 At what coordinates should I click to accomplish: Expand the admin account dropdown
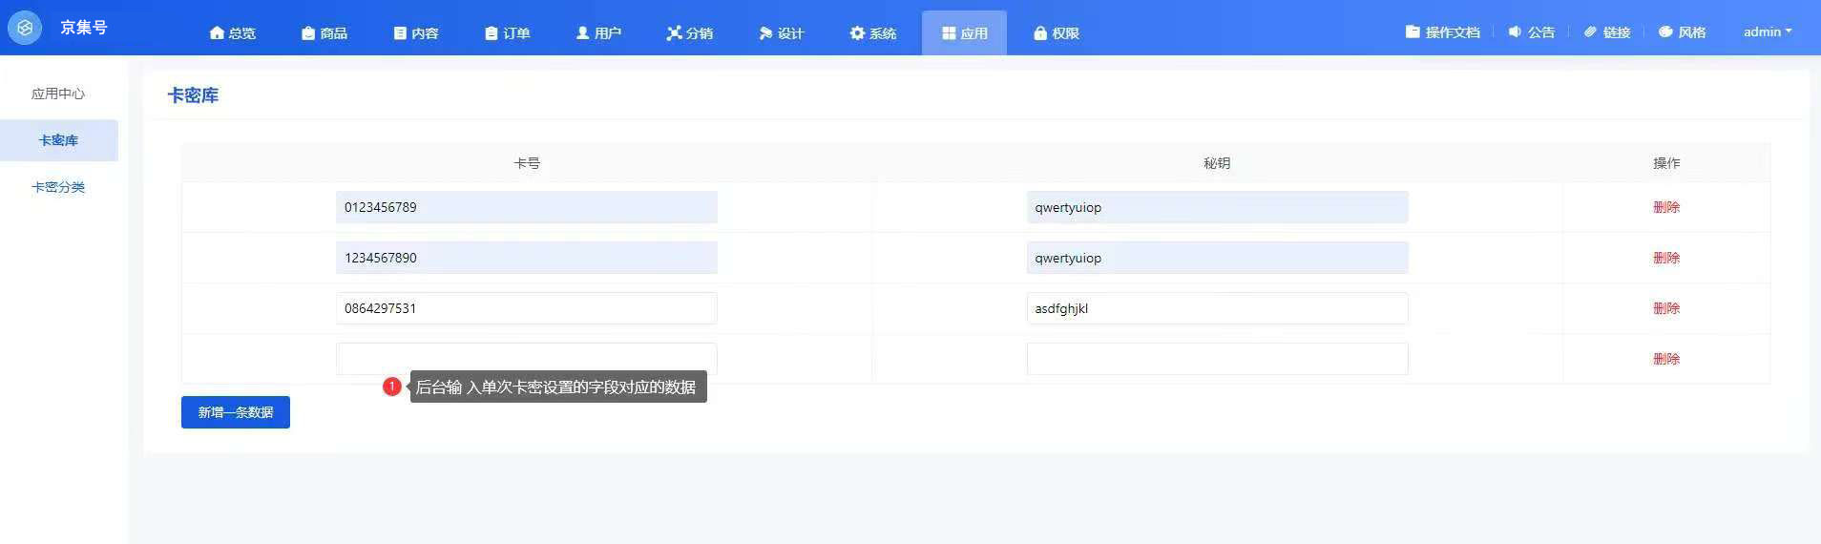tap(1767, 32)
